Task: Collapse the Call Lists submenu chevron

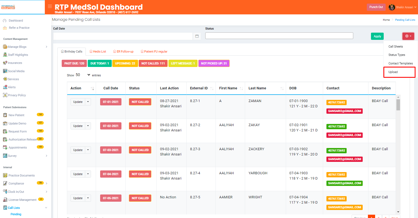Action: [x=46, y=208]
